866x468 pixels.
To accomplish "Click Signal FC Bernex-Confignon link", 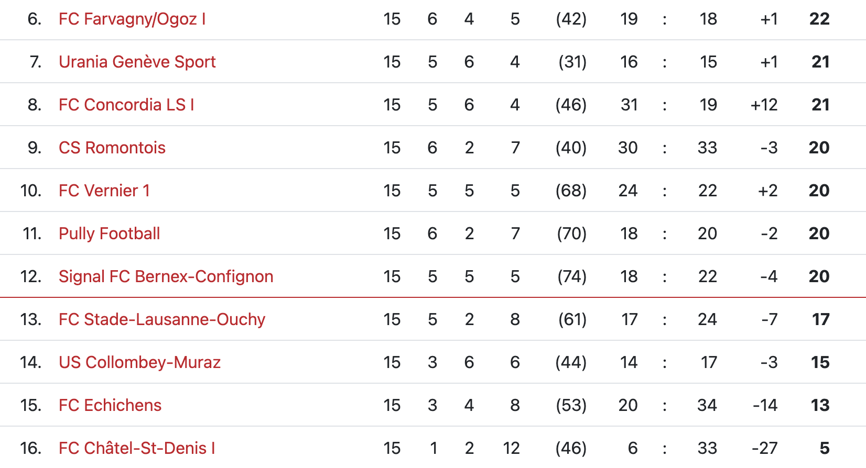I will (x=166, y=276).
